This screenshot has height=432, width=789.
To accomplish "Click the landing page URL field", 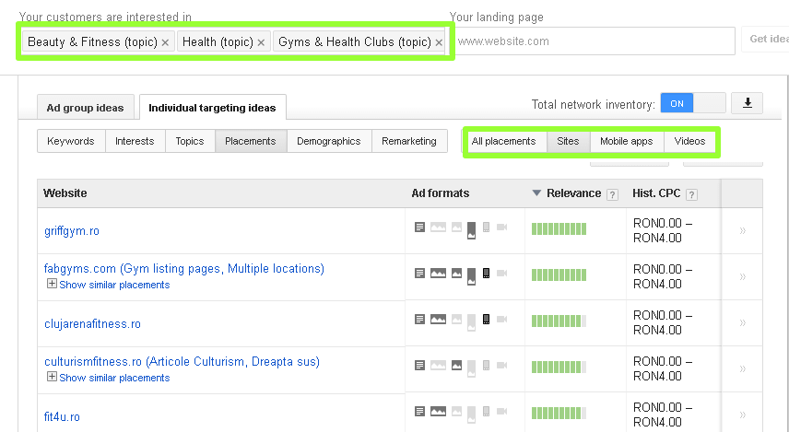I will pos(595,41).
